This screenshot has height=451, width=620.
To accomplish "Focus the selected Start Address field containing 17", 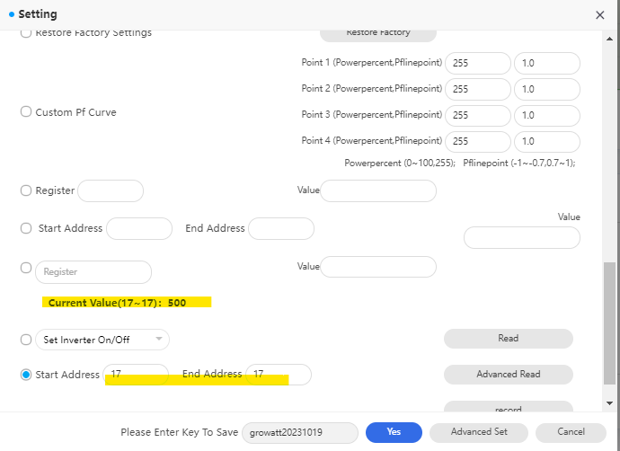I will coord(137,374).
